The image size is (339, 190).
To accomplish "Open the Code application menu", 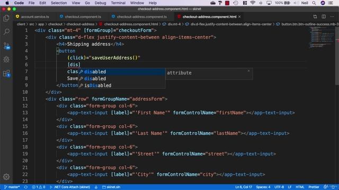I will click(x=19, y=3).
